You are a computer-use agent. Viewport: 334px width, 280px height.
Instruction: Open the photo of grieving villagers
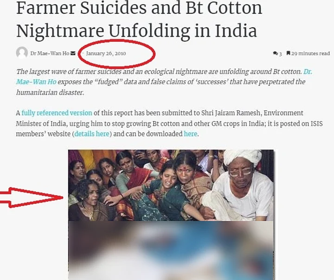coord(171,185)
